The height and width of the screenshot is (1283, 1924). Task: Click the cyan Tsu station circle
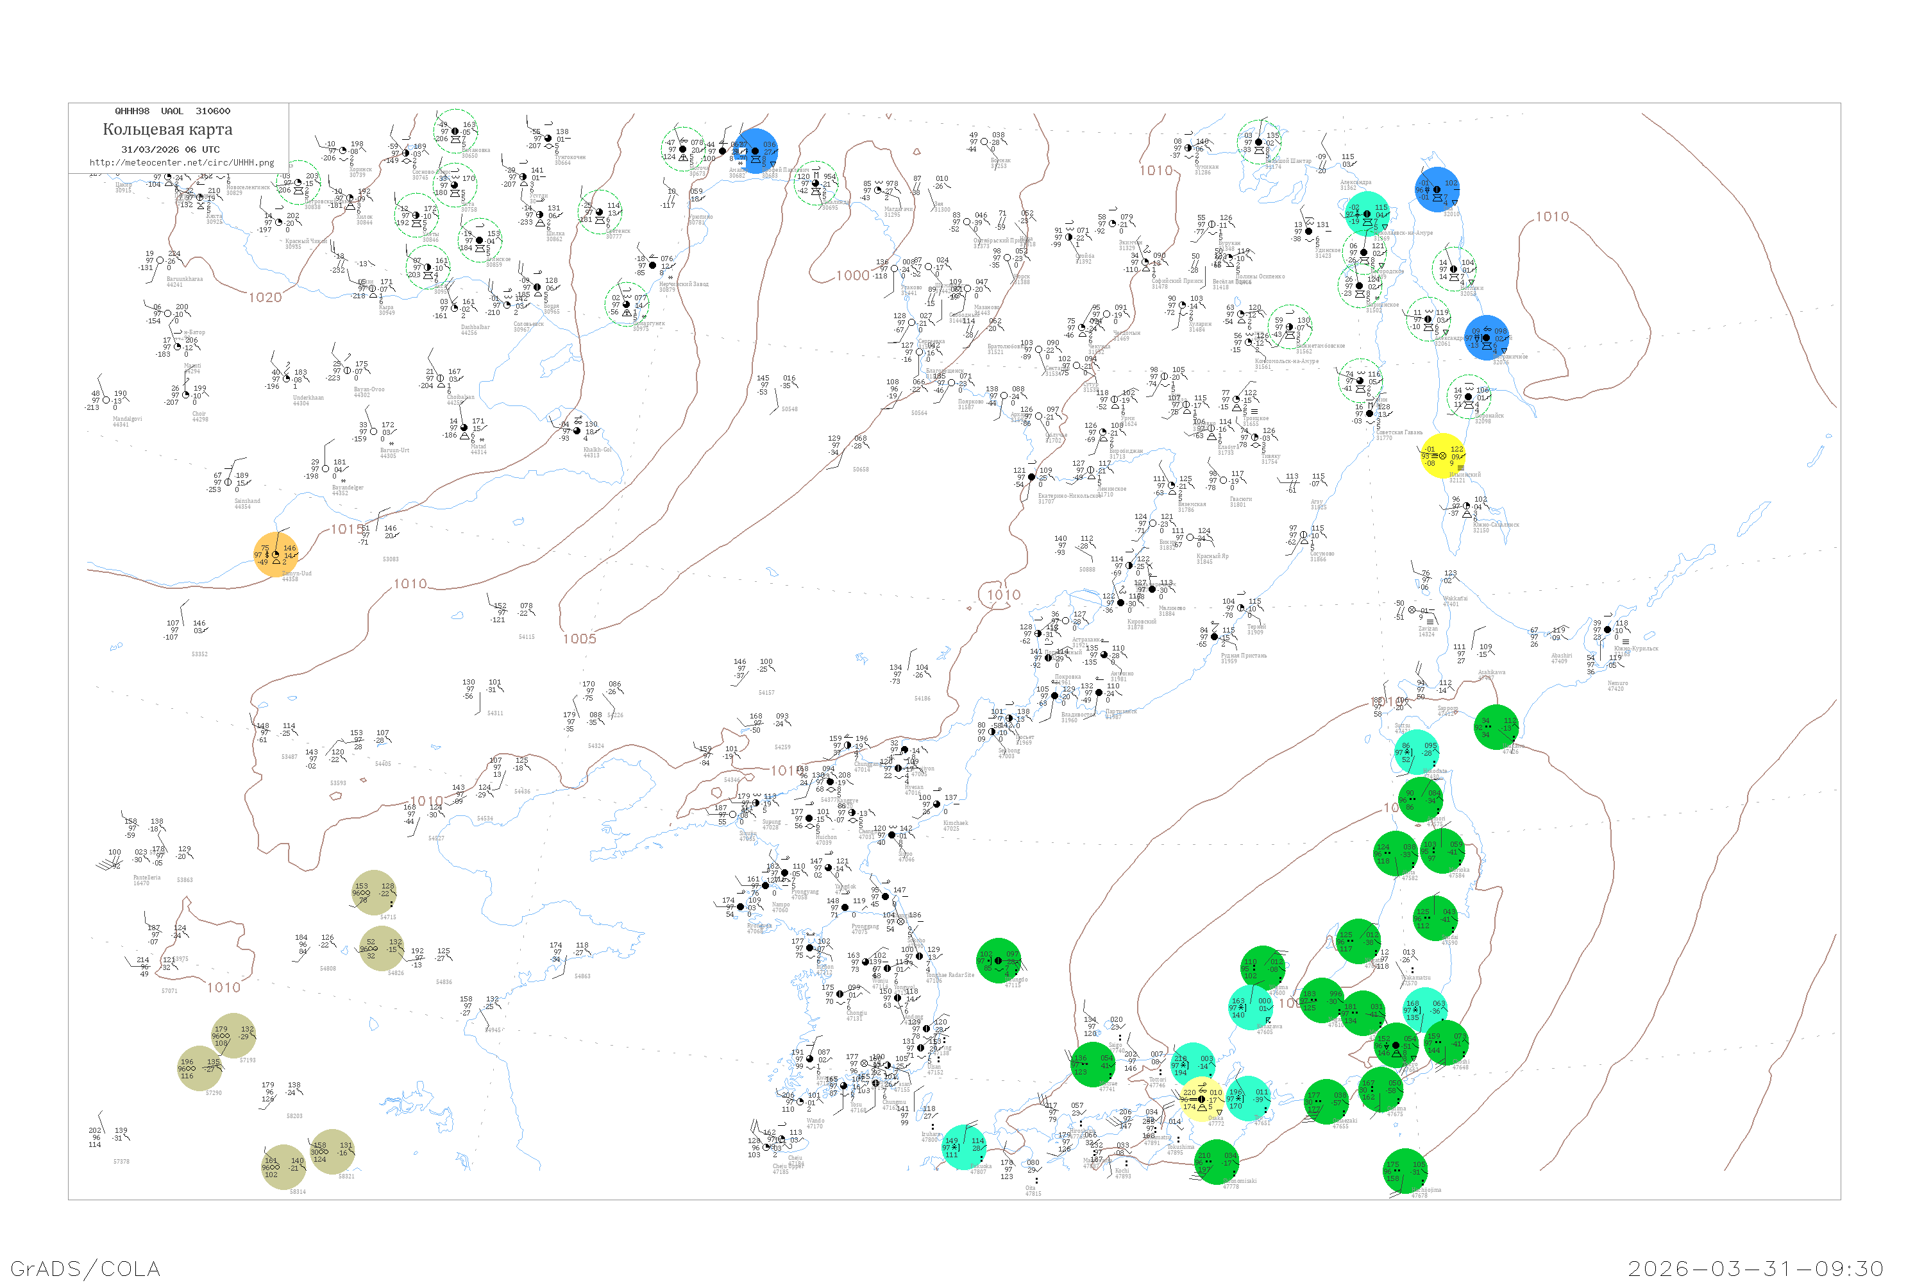(x=1248, y=1098)
